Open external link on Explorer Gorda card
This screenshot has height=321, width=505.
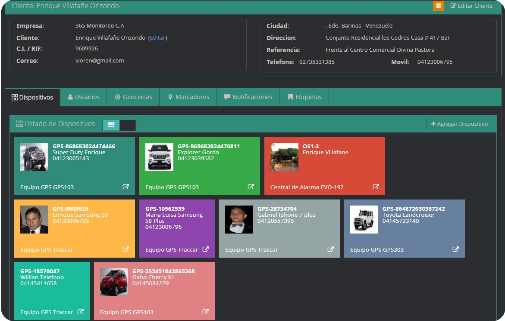[x=251, y=187]
